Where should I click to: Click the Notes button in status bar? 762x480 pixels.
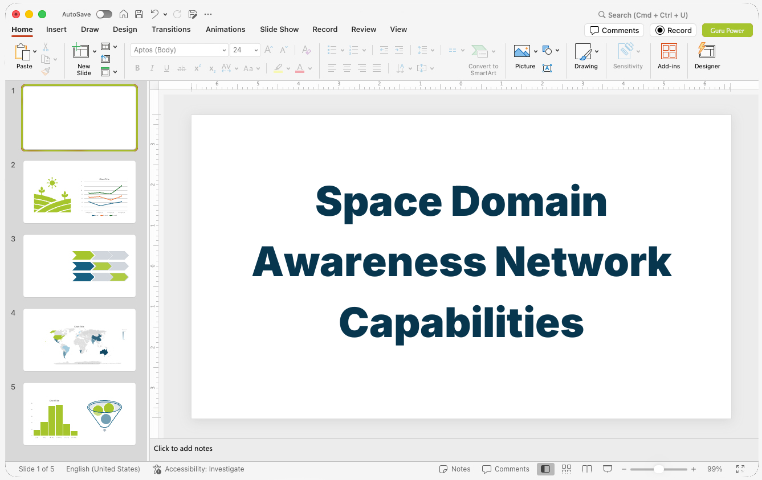coord(455,469)
